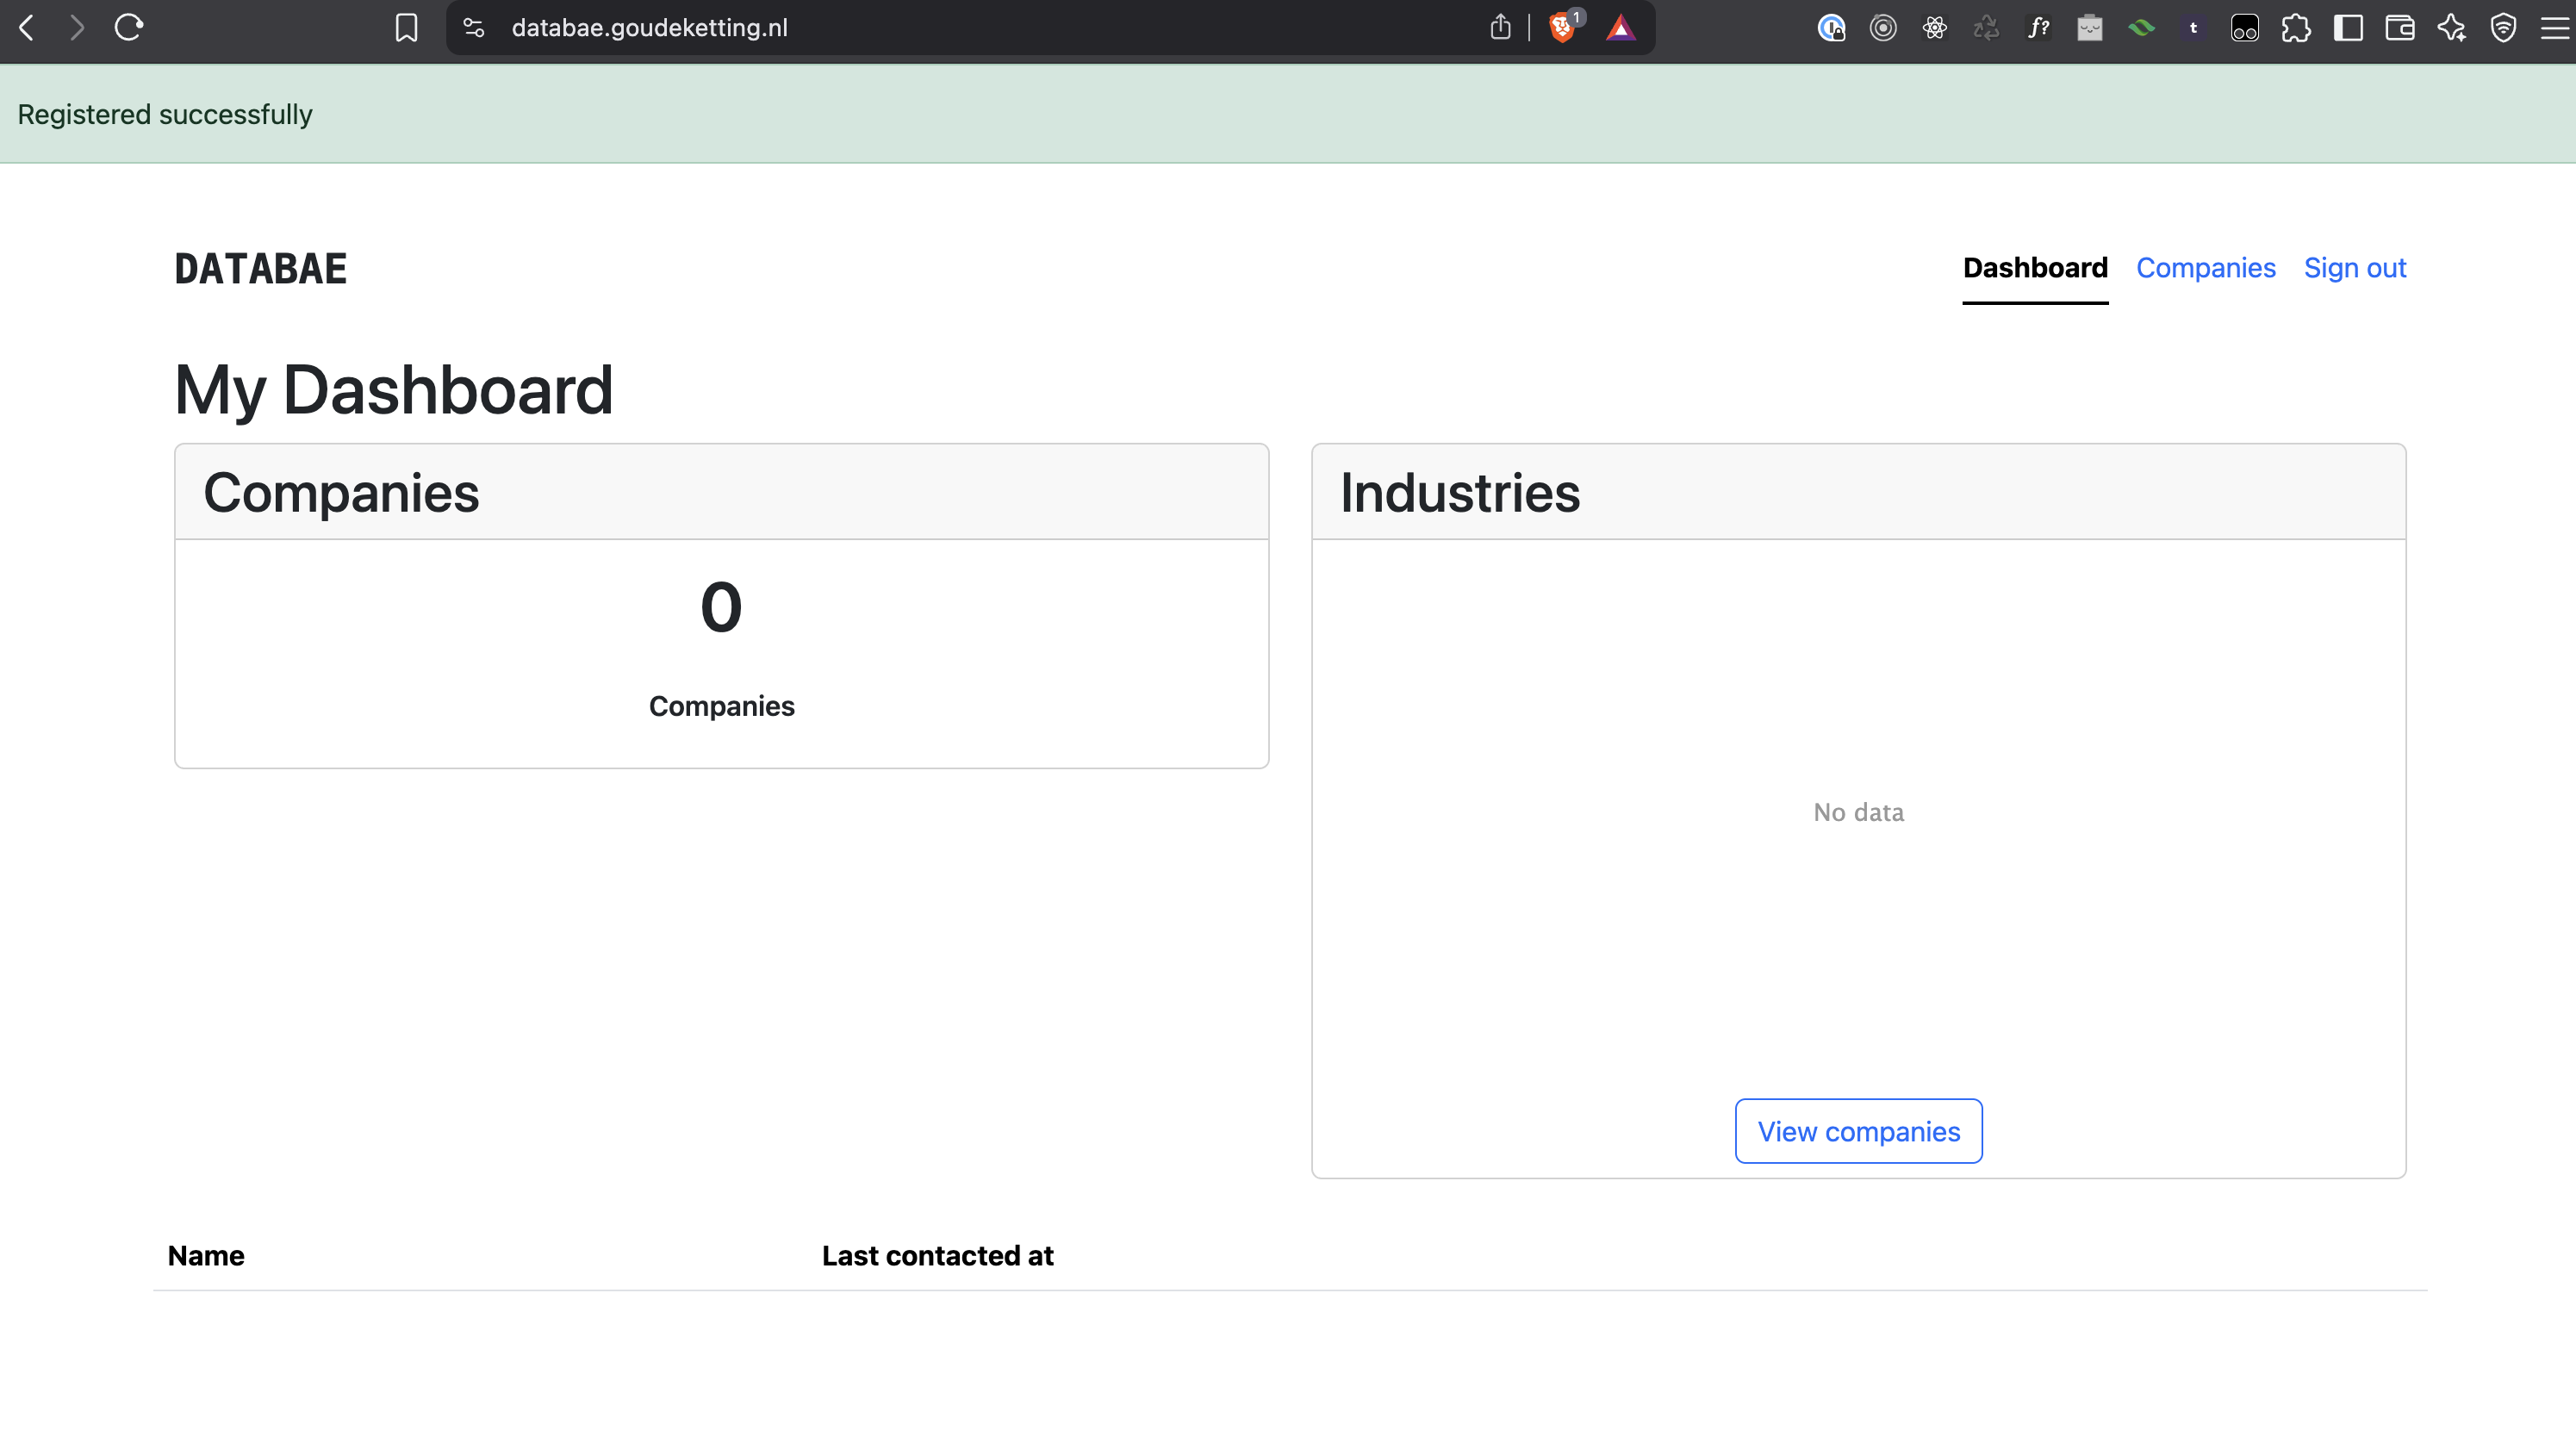Click the My Dashboard heading

pos(393,391)
